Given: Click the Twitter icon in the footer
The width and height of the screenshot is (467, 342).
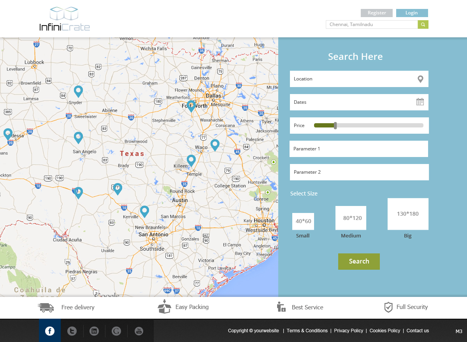Looking at the screenshot, I should (72, 331).
